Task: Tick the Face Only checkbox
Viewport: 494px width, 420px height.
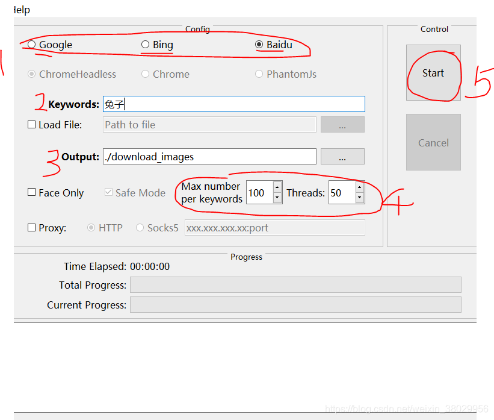Action: [31, 192]
